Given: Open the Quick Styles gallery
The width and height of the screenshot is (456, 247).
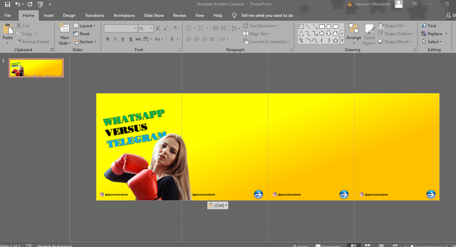Looking at the screenshot, I should click(x=369, y=35).
